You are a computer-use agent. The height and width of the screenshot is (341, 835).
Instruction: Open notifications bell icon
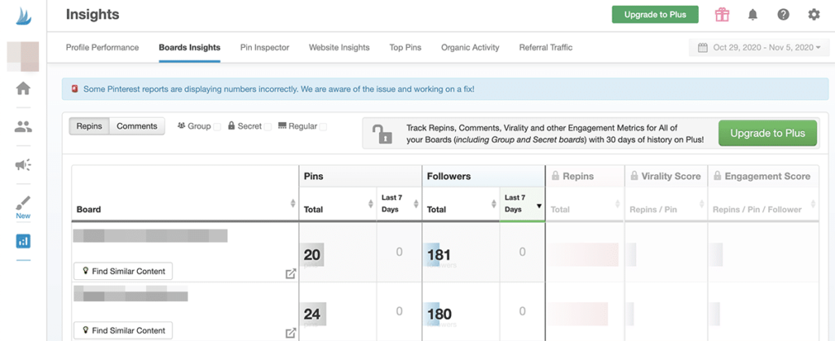pos(753,15)
